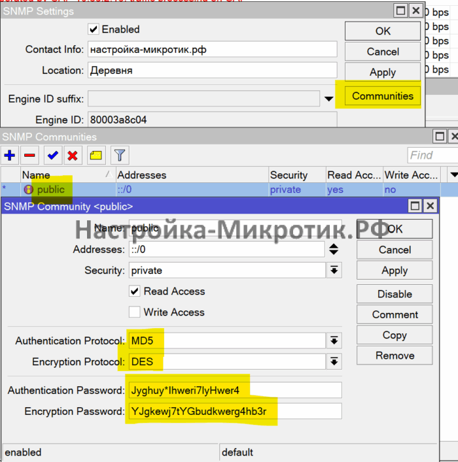The width and height of the screenshot is (458, 462).
Task: Click the Find search box
Action: tap(432, 155)
